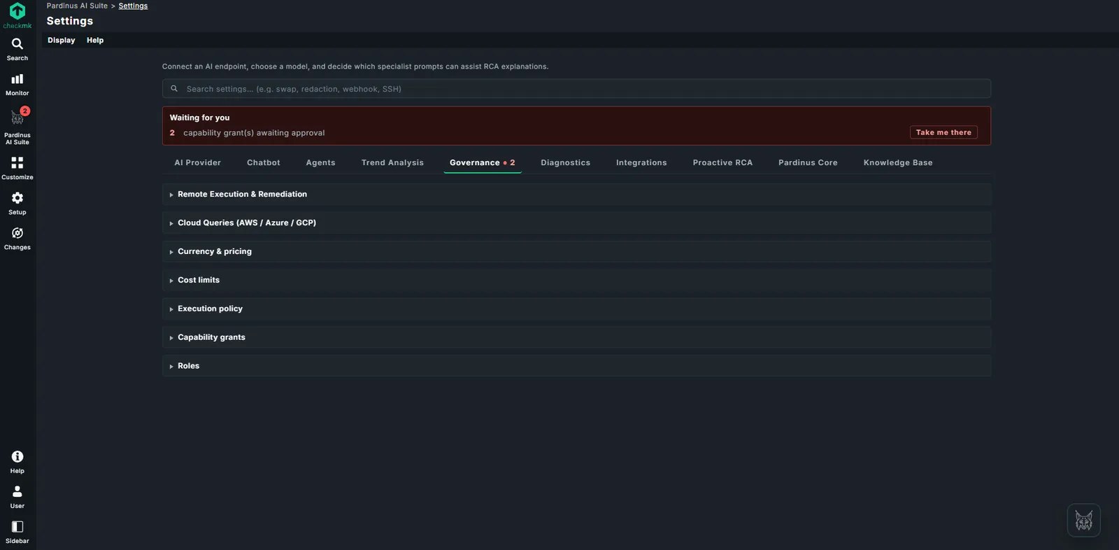The height and width of the screenshot is (550, 1119).
Task: Focus the Search settings input field
Action: pos(576,89)
